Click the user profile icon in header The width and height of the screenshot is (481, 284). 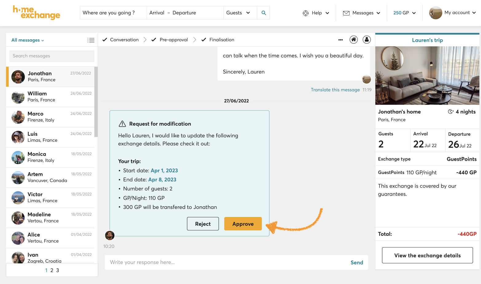[367, 40]
